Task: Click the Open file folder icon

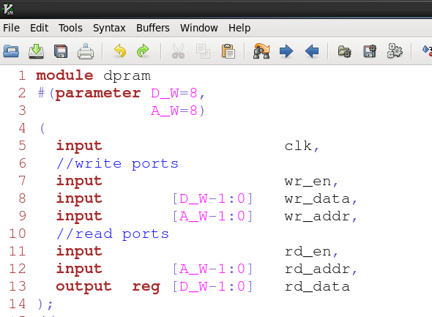Action: tap(11, 51)
